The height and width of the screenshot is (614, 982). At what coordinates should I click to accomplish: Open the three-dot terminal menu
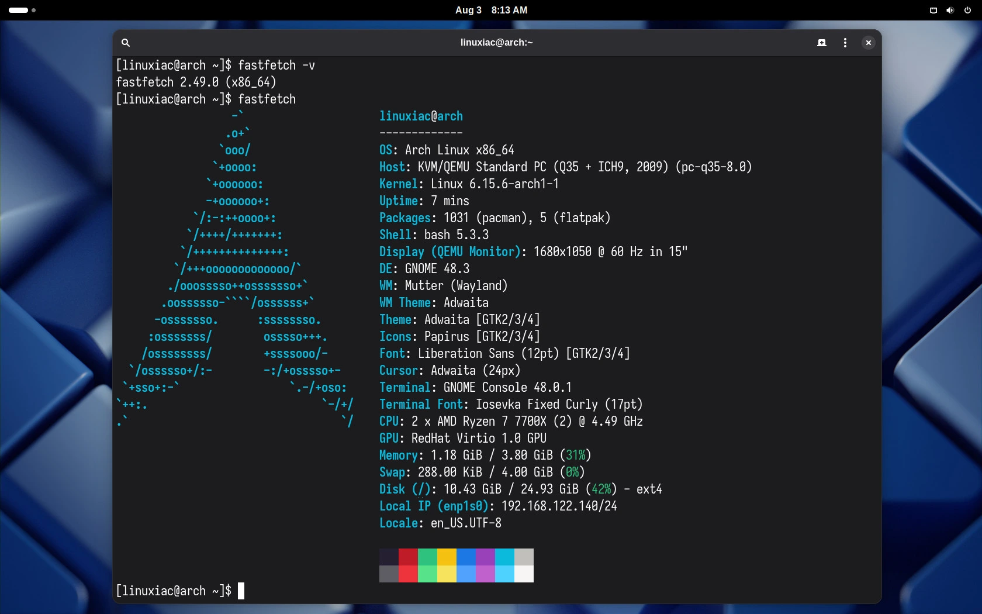[845, 43]
